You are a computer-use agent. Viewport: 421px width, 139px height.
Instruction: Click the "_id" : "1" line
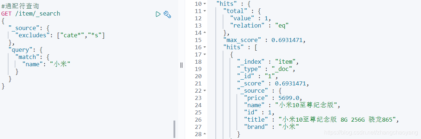click(257, 76)
